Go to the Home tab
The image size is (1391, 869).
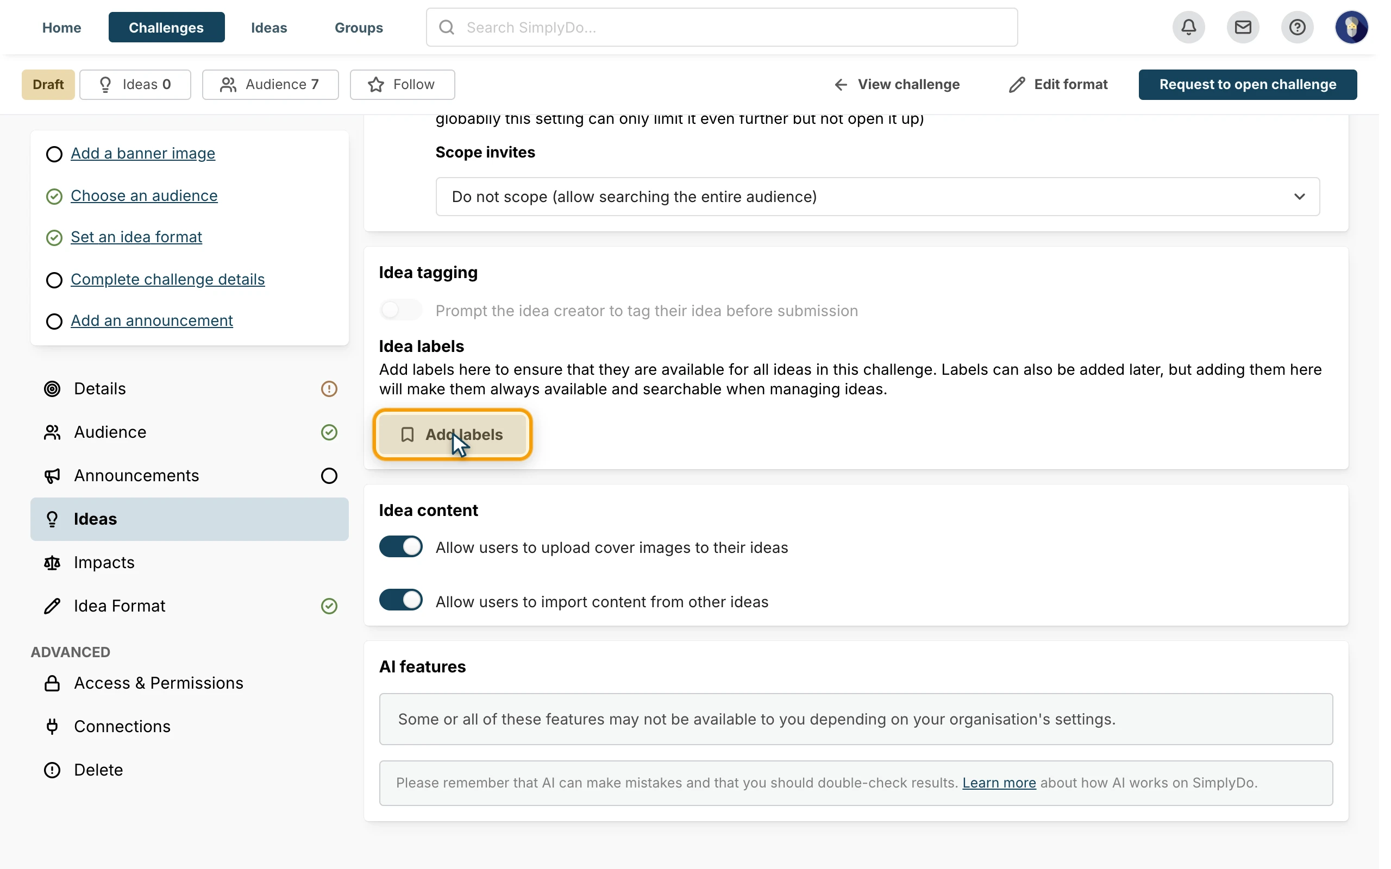[61, 27]
